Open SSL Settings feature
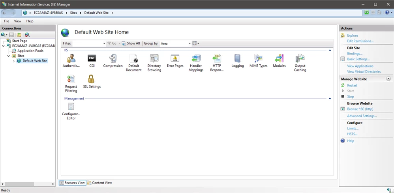Viewport: 394px width, 193px height. (x=92, y=82)
